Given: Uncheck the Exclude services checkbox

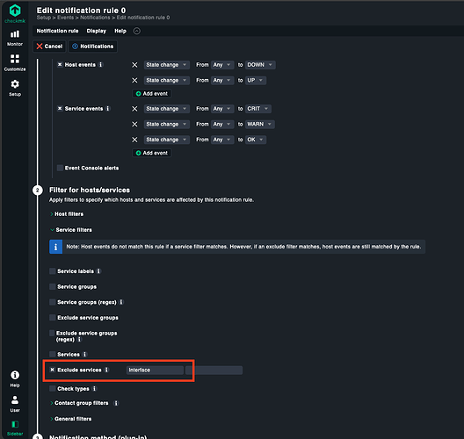Looking at the screenshot, I should 53,370.
